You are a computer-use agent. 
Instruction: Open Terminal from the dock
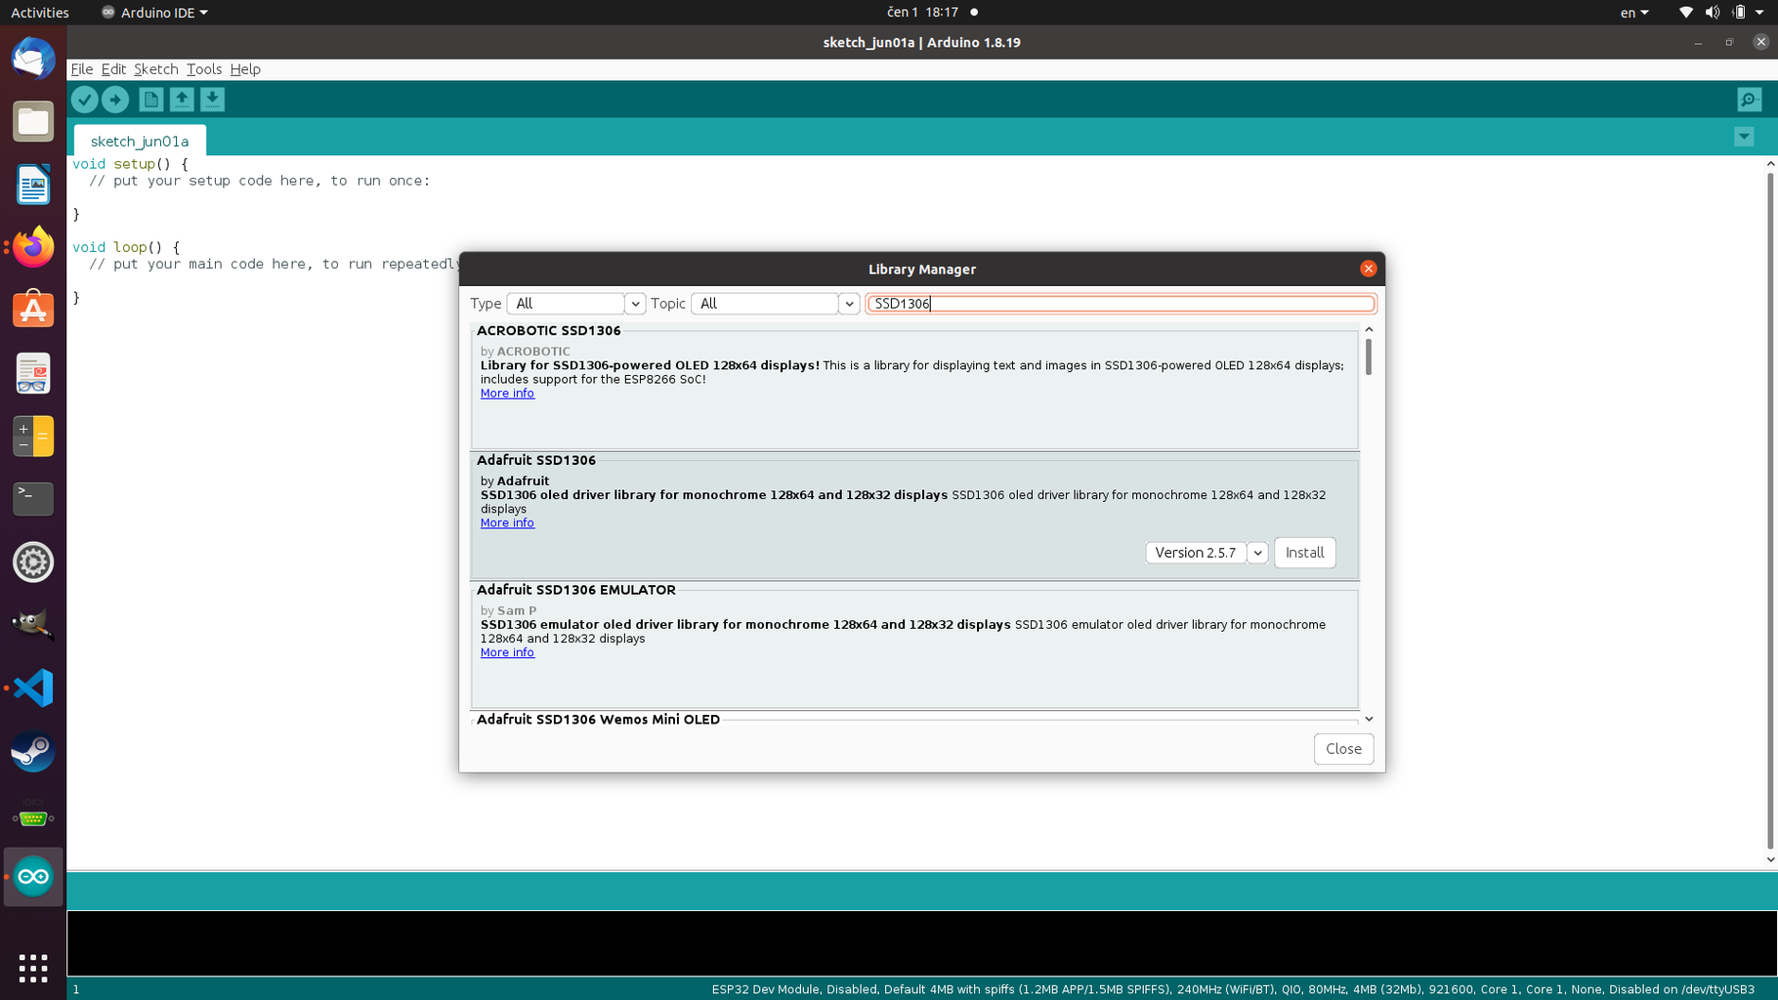click(x=33, y=499)
